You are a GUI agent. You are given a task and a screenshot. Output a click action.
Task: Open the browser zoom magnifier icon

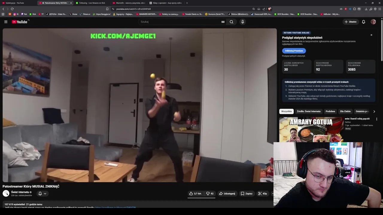[x=254, y=9]
